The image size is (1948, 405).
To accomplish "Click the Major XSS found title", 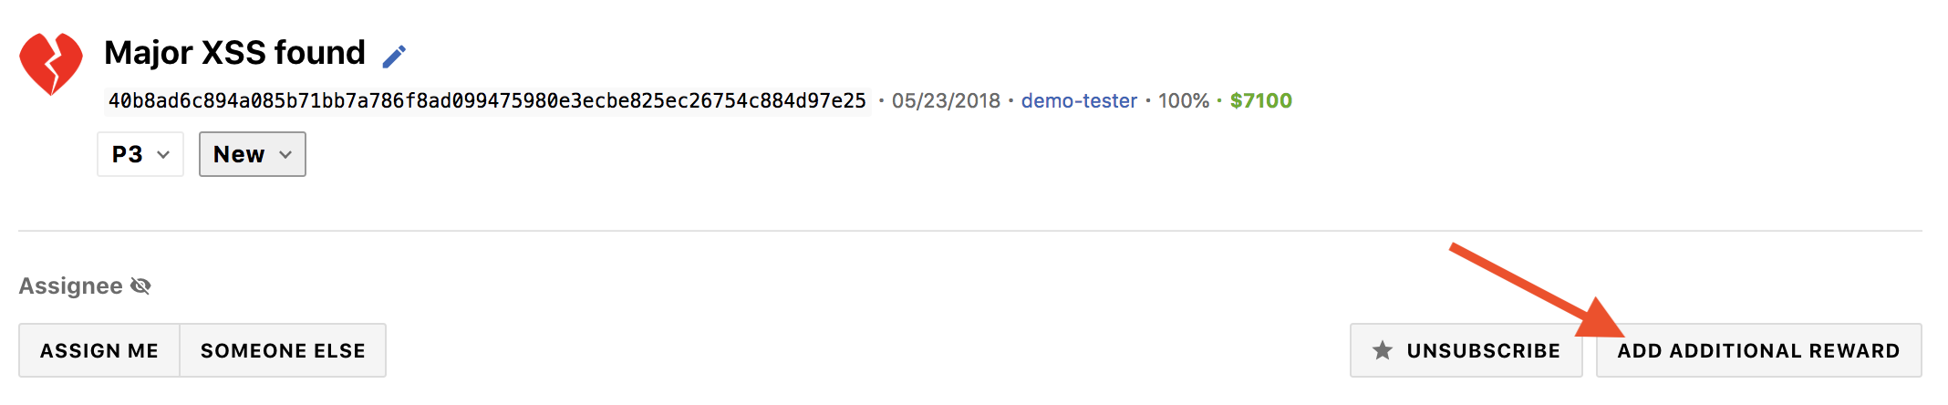I will click(234, 53).
